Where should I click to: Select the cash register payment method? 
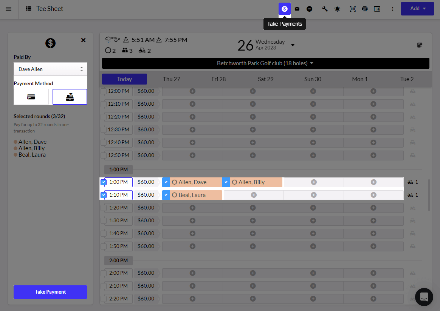[70, 97]
